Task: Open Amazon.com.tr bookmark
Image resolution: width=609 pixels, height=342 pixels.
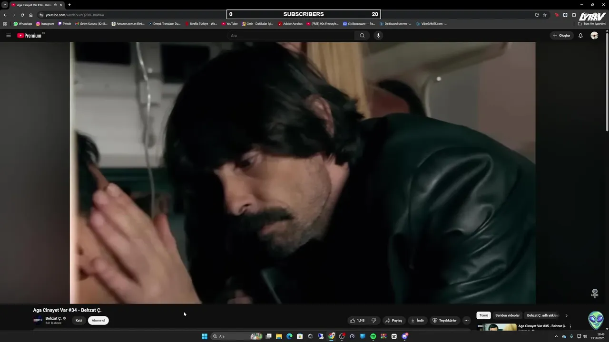Action: pyautogui.click(x=128, y=24)
